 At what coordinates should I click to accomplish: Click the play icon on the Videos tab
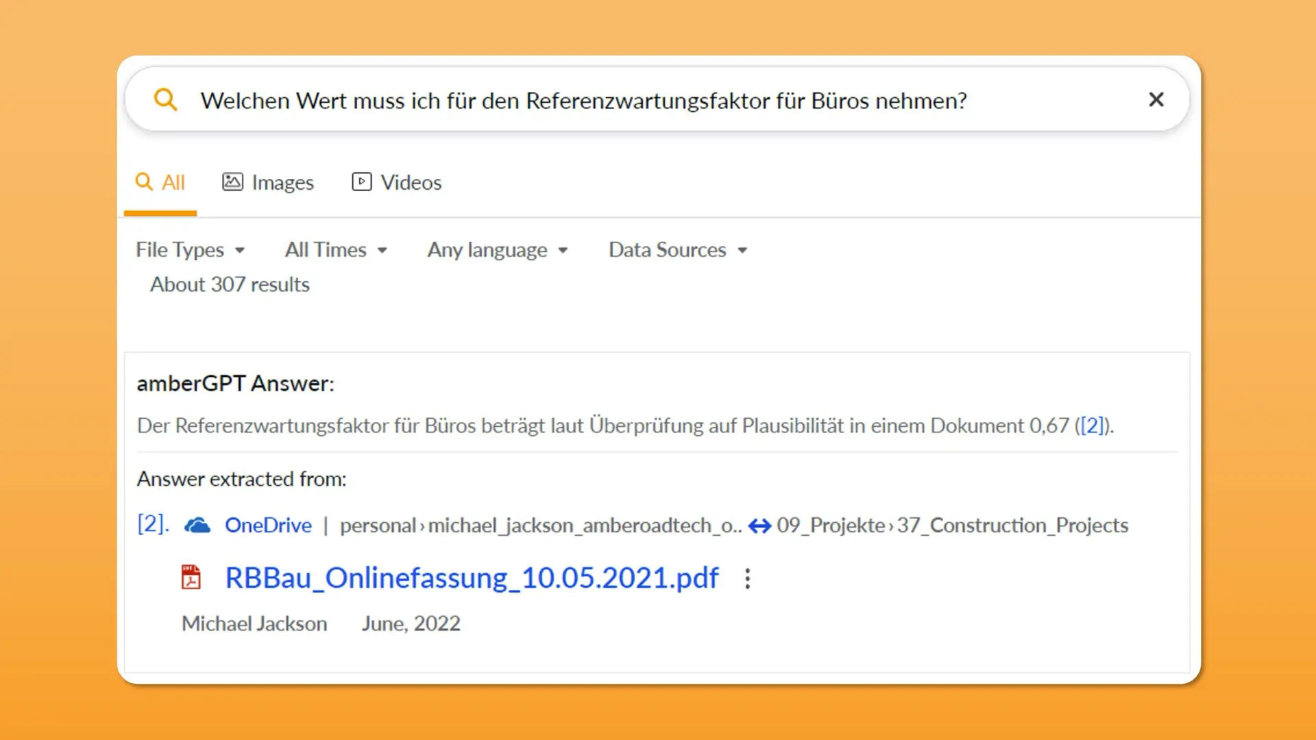[x=361, y=182]
